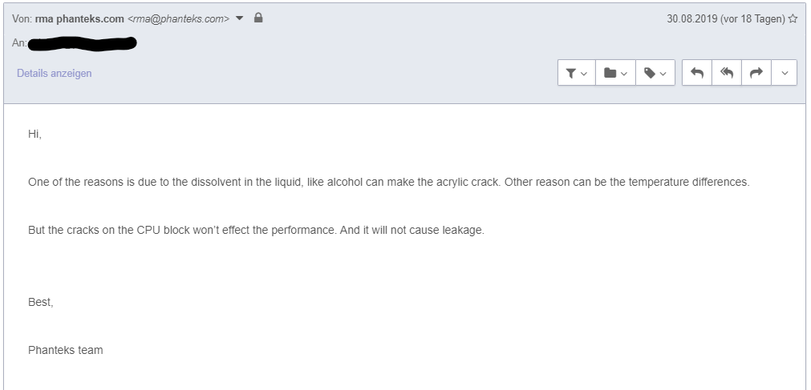Click the 'Phanteks team' signature
This screenshot has width=811, height=390.
[65, 350]
